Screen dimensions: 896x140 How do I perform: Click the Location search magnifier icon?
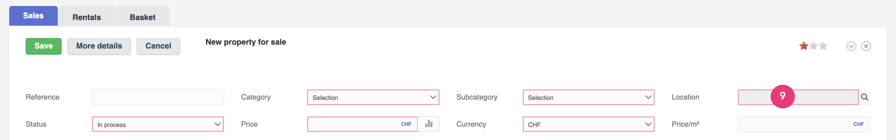click(864, 97)
